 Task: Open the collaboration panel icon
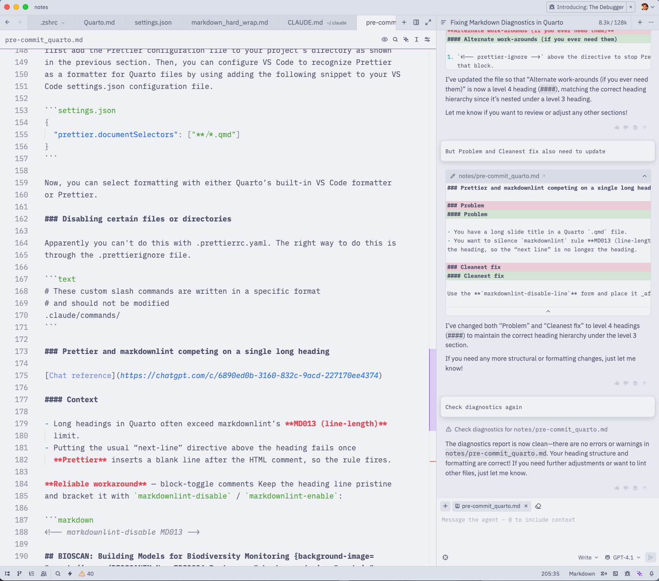[x=44, y=574]
